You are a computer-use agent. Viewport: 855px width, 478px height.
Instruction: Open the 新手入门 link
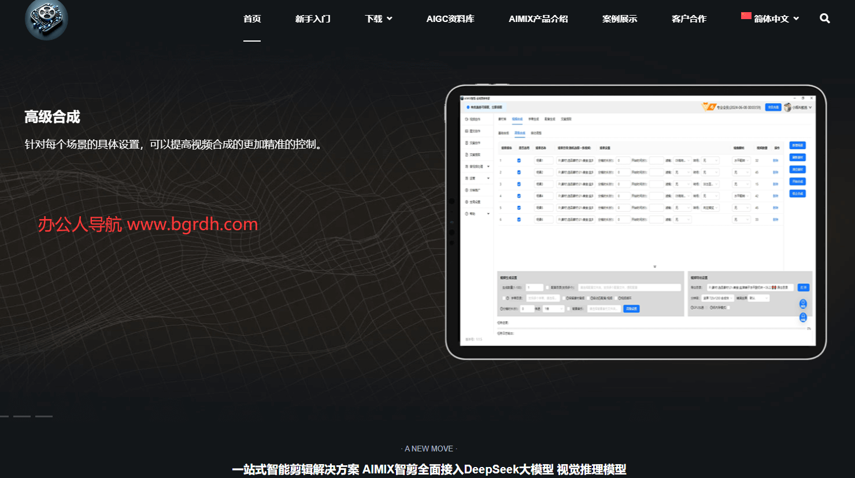point(313,19)
